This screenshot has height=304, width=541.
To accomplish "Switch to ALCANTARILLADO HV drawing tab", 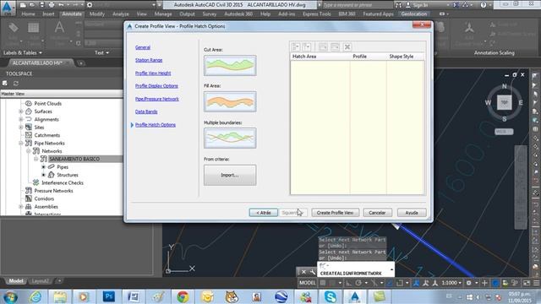I will click(x=37, y=63).
